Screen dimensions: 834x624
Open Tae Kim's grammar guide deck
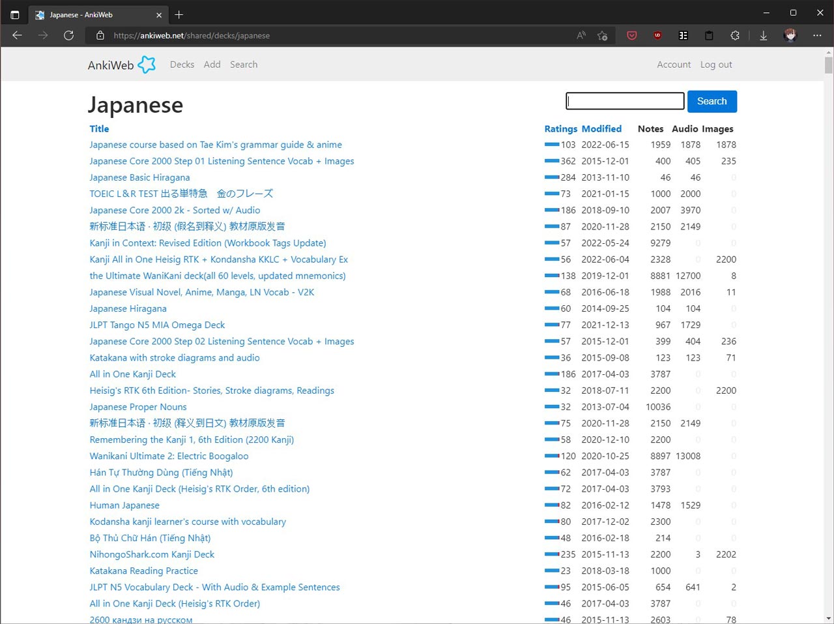[x=216, y=145]
